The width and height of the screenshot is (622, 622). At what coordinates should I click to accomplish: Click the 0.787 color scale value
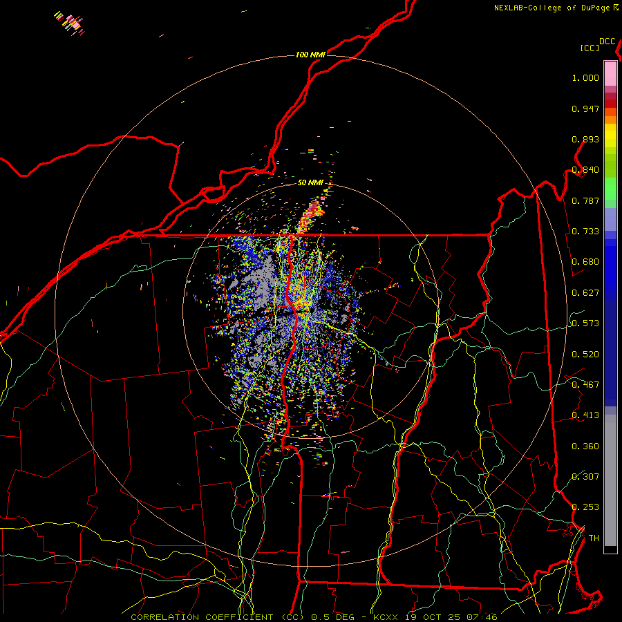585,200
